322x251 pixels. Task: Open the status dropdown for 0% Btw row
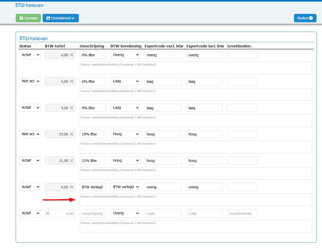point(30,55)
